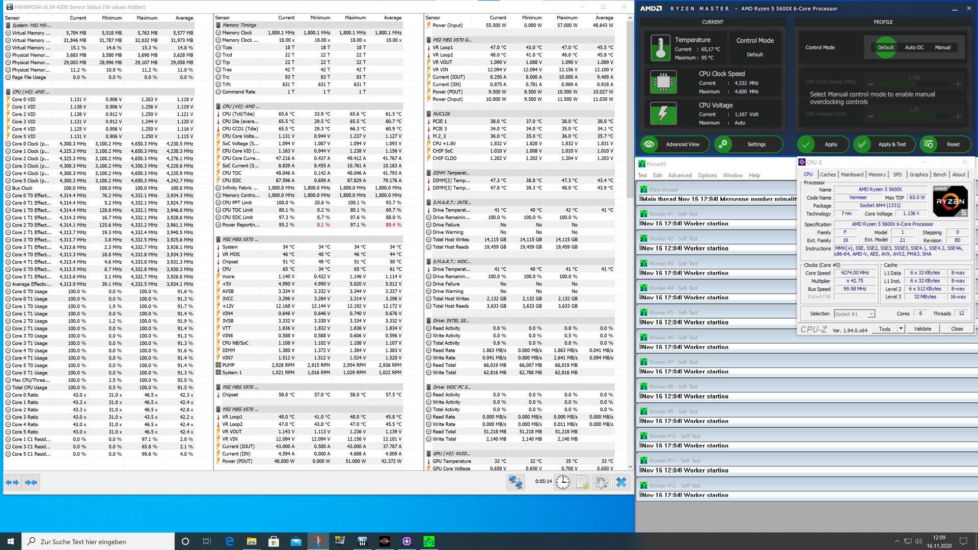The image size is (978, 550).
Task: Switch to the Mainboard tab in CPU-Z
Action: pyautogui.click(x=852, y=175)
